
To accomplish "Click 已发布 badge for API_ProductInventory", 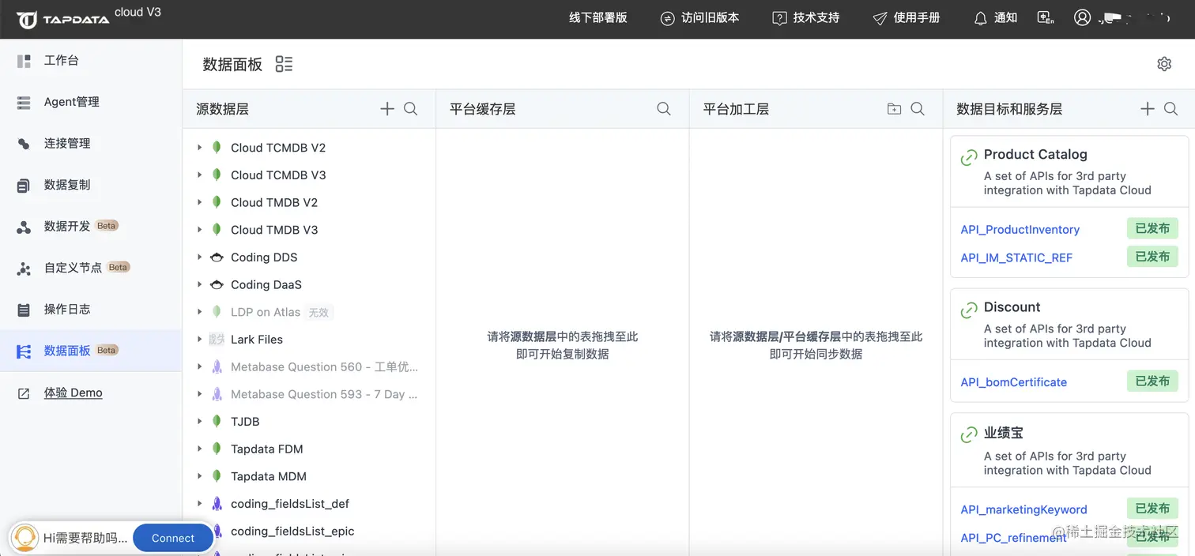I will [1152, 228].
